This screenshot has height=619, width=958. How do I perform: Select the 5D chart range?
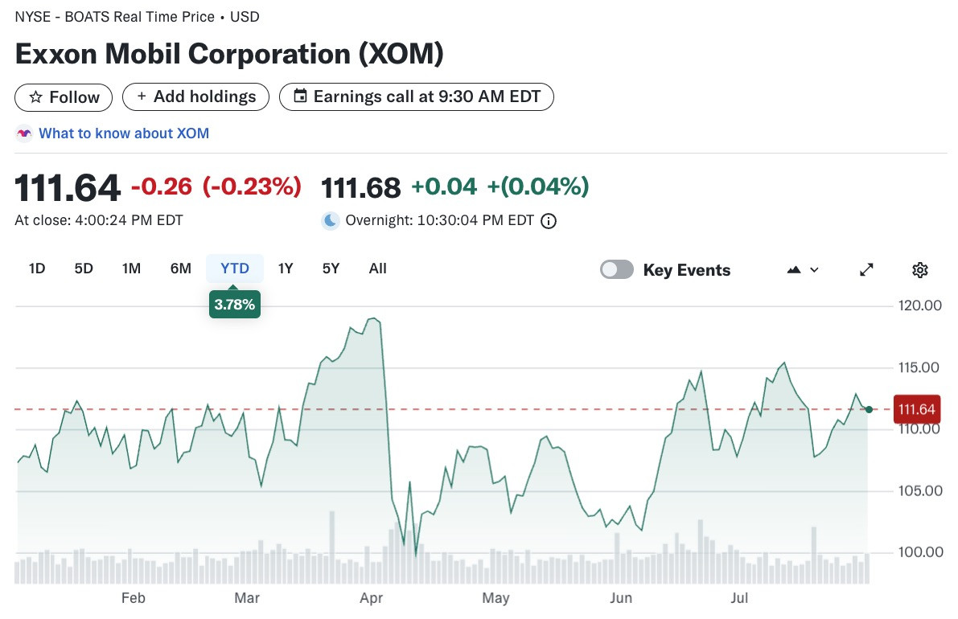tap(84, 269)
